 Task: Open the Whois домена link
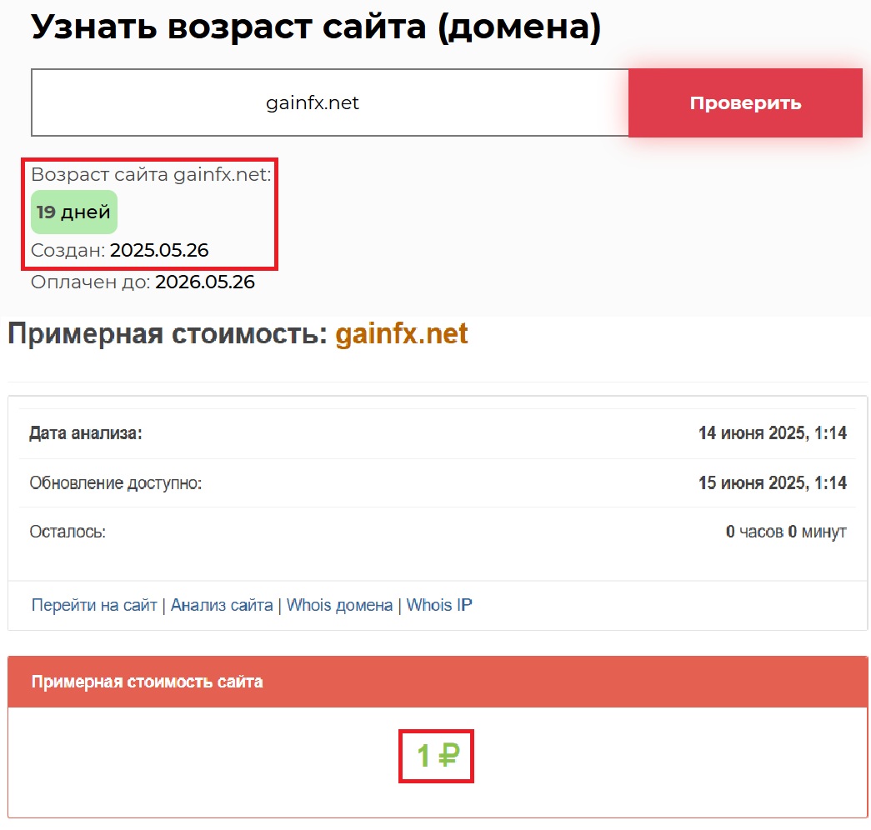[x=339, y=605]
